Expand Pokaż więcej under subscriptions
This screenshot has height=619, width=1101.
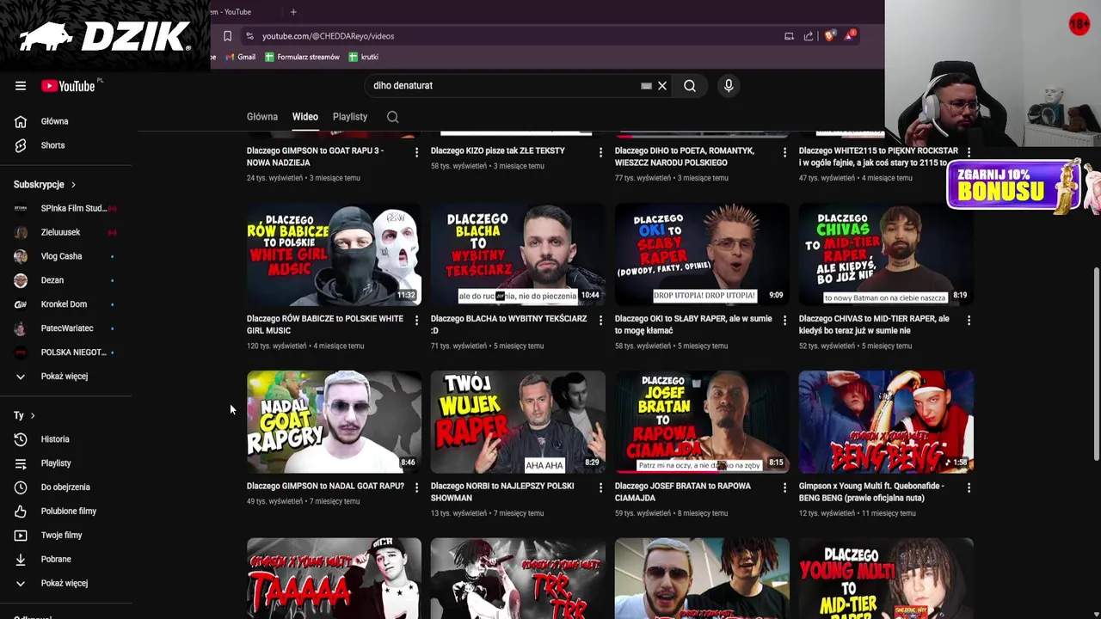click(65, 377)
